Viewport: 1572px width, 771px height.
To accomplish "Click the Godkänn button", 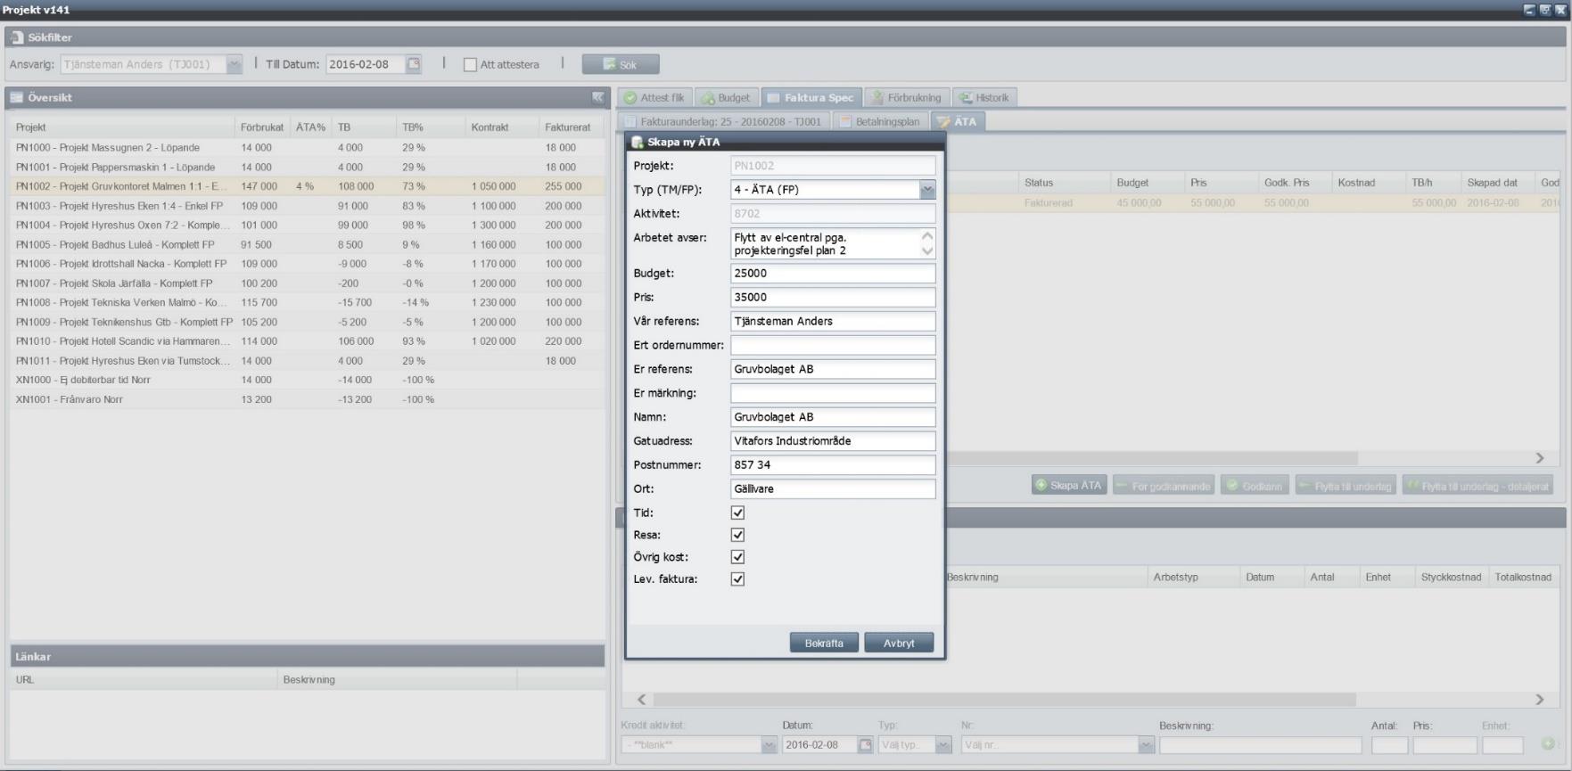I will click(1255, 486).
